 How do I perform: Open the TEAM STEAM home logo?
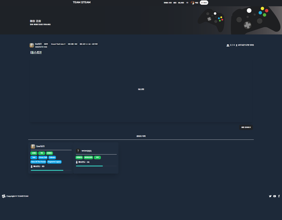coord(82,2)
